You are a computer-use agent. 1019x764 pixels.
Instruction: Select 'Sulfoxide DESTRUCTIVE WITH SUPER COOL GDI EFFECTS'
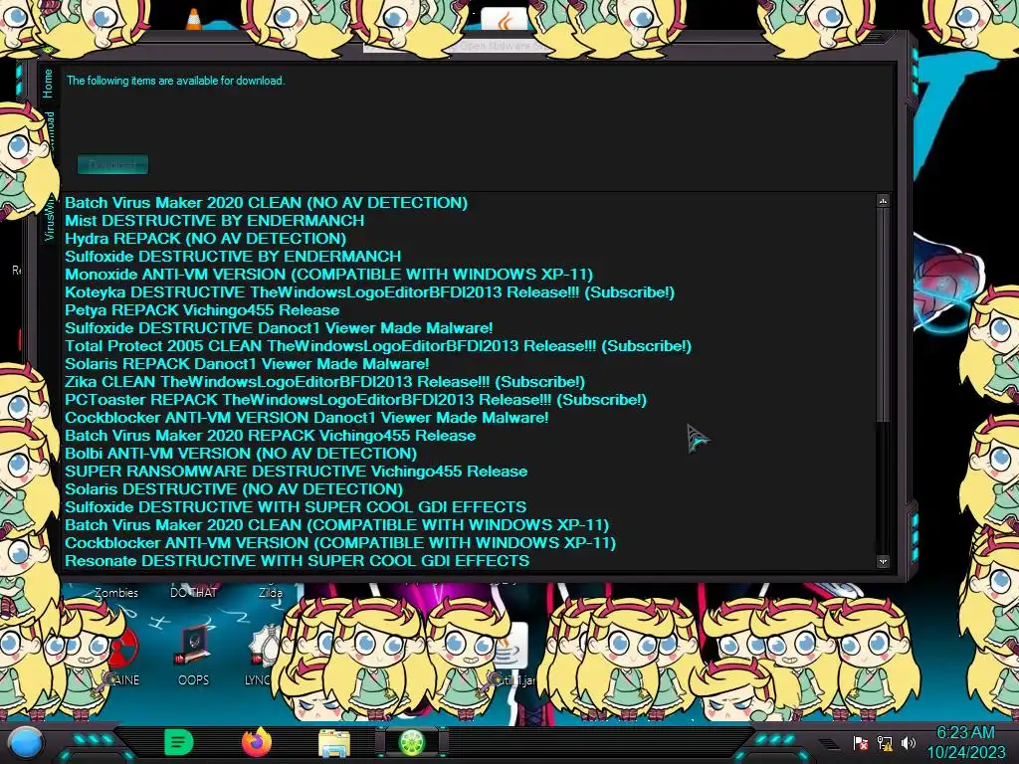click(296, 507)
